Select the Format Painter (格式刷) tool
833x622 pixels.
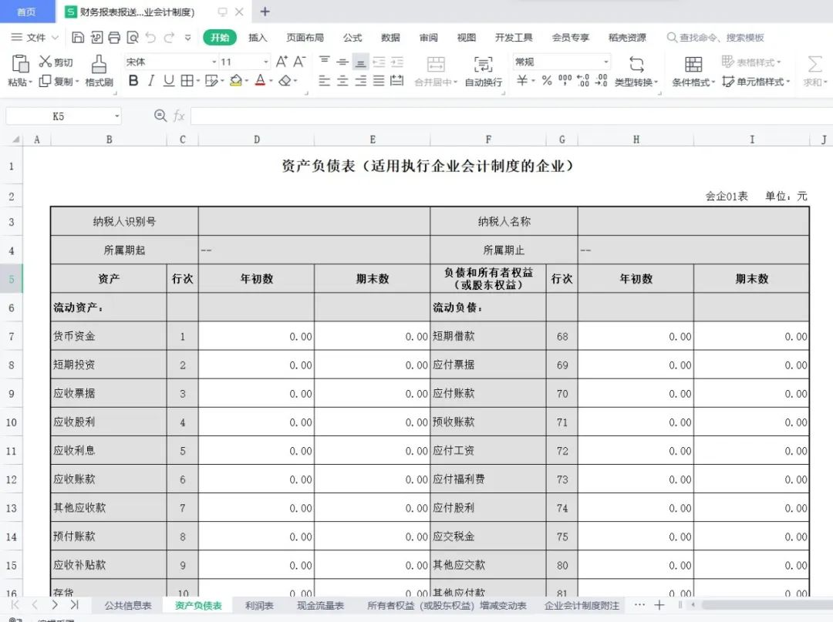(x=99, y=70)
